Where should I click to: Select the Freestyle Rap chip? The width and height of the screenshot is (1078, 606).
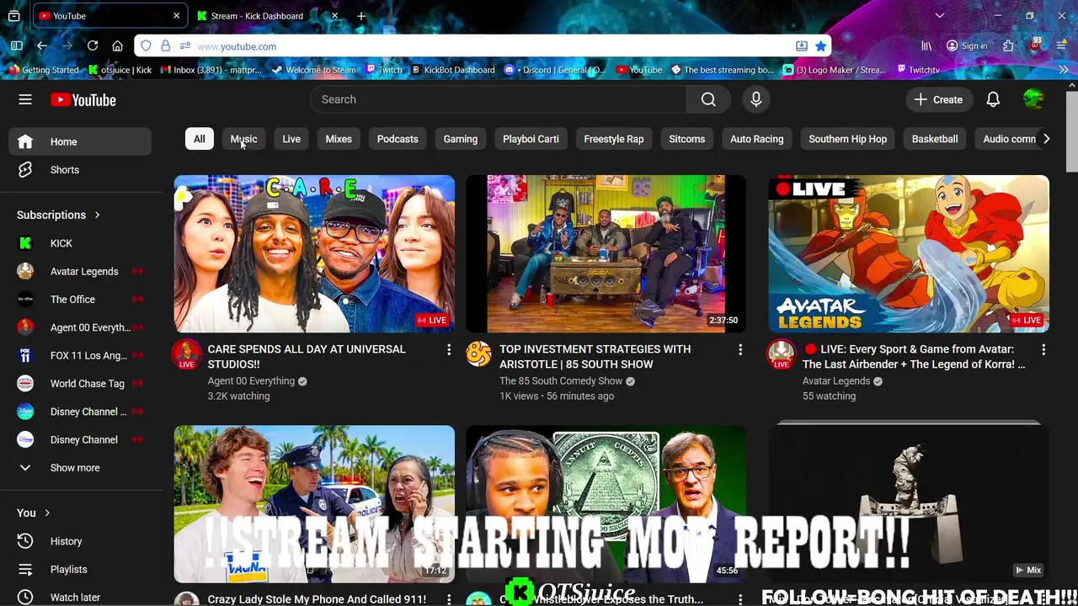click(614, 139)
